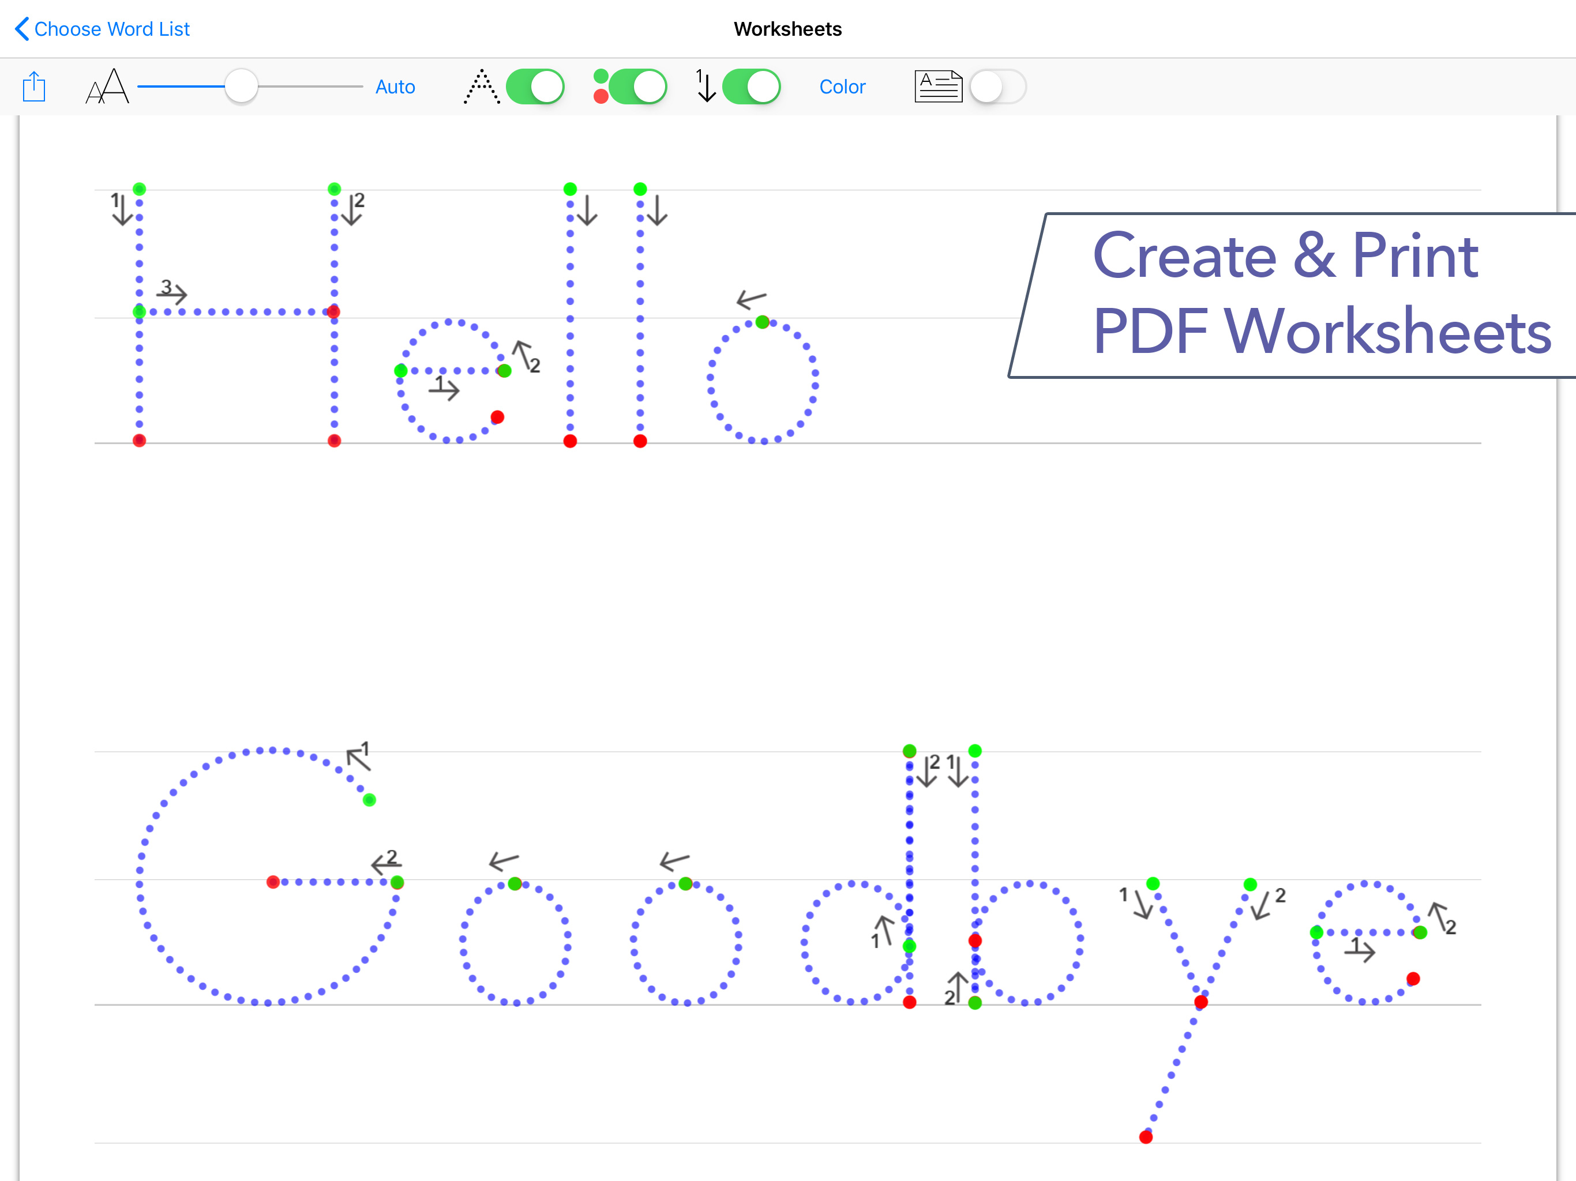Screen dimensions: 1576x1181
Task: Click the font size slider knob
Action: tap(242, 87)
